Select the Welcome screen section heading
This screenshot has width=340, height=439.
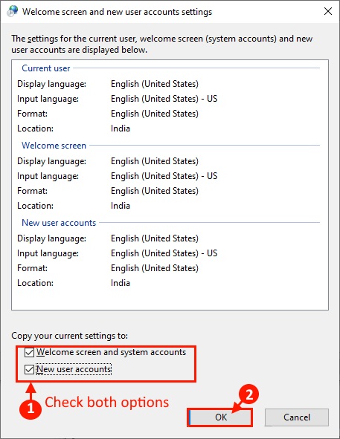pyautogui.click(x=54, y=146)
